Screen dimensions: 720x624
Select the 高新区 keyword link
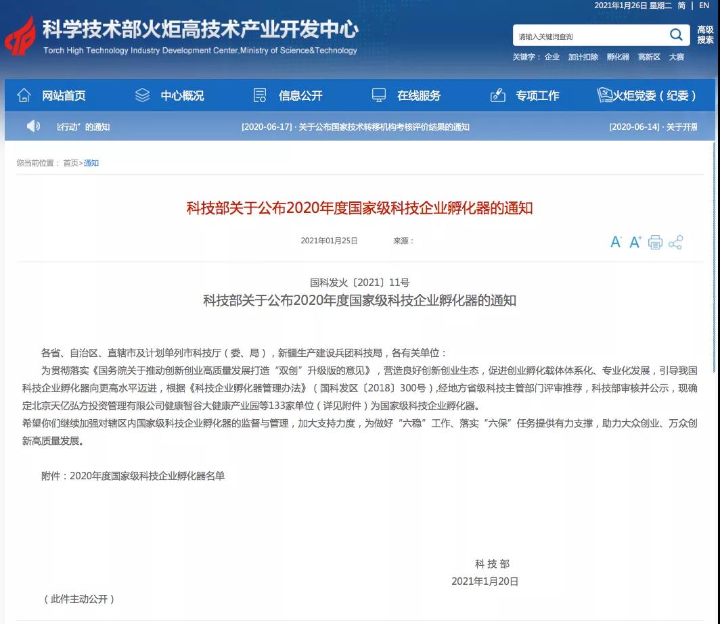coord(650,57)
